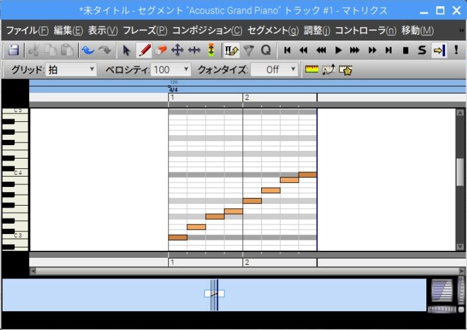Select the red pencil draw tool
The image size is (467, 330).
[x=144, y=50]
